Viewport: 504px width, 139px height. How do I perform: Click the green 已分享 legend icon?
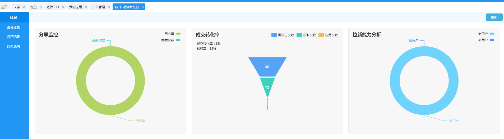pyautogui.click(x=178, y=34)
